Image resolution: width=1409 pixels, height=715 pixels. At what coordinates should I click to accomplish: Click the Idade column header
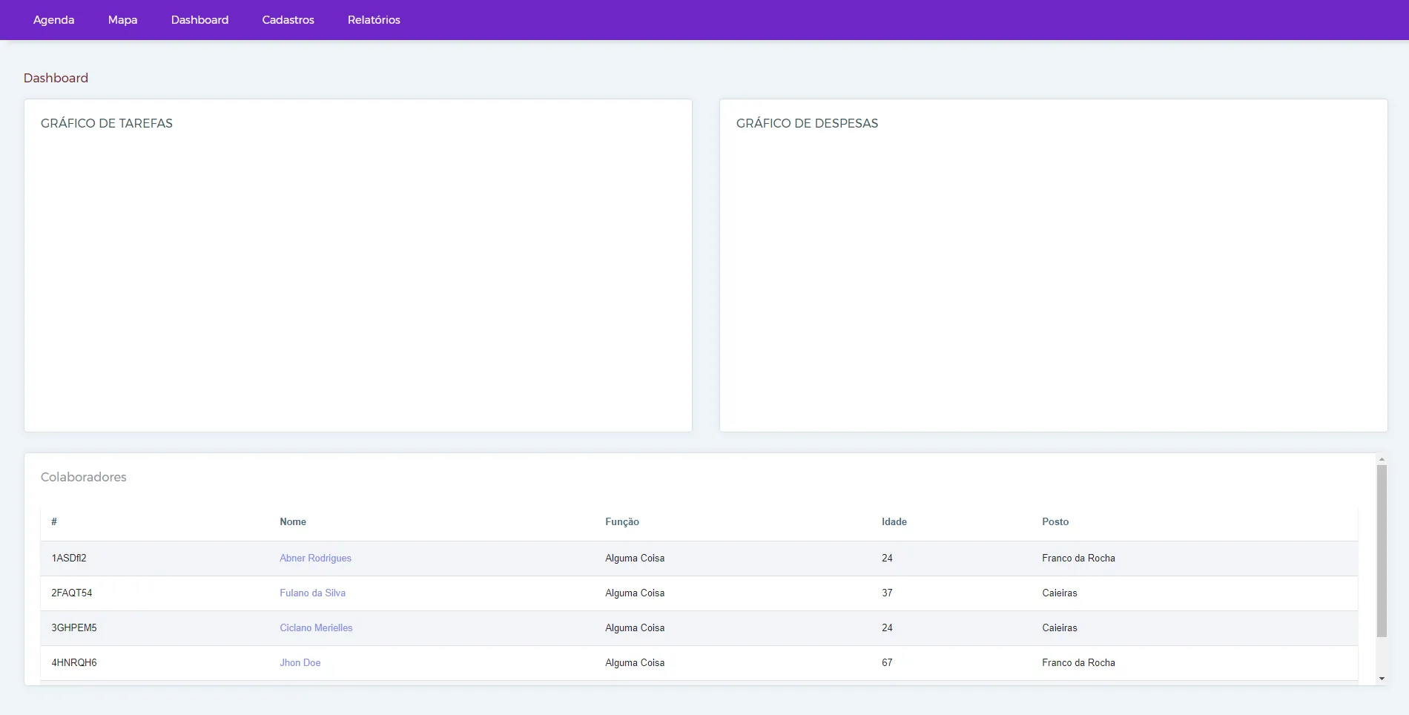(894, 522)
